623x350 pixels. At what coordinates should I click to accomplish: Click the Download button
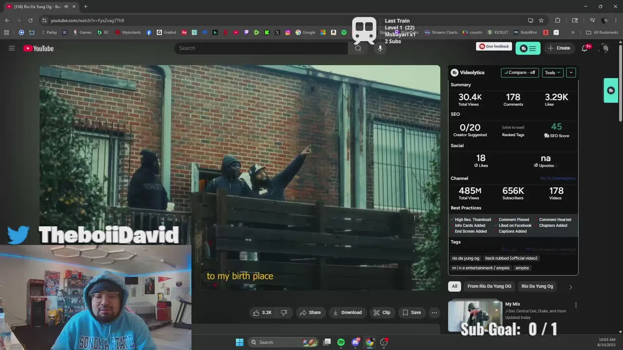click(x=347, y=313)
